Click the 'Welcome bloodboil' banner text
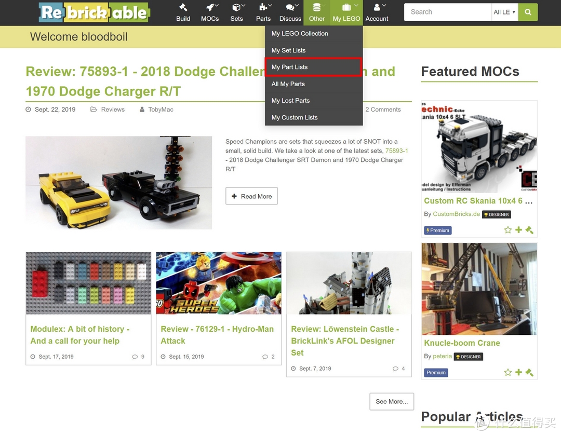Viewport: 561px width, 436px height. pyautogui.click(x=79, y=37)
